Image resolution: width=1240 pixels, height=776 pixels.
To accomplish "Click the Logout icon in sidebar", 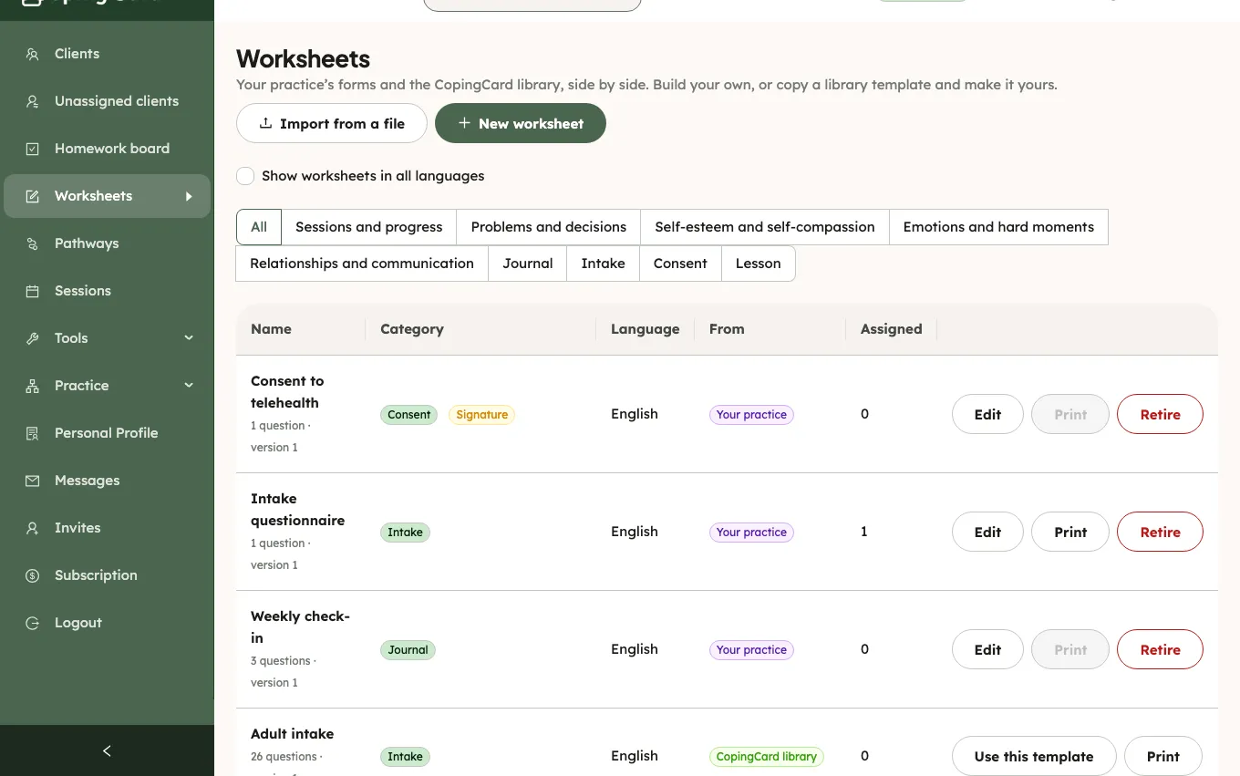I will 33,623.
